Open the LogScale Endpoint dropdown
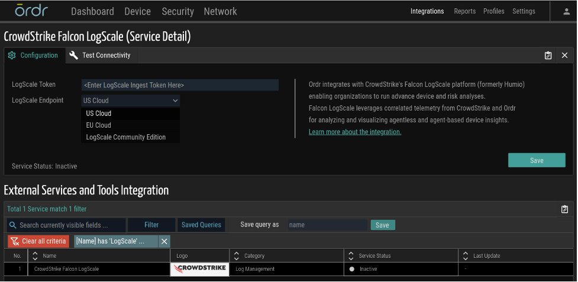Image resolution: width=578 pixels, height=282 pixels. [130, 101]
